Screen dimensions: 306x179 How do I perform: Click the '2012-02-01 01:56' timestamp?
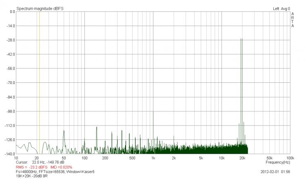(x=275, y=172)
